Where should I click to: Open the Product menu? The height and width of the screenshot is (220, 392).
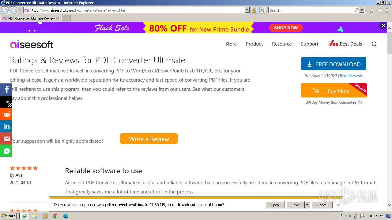point(254,44)
